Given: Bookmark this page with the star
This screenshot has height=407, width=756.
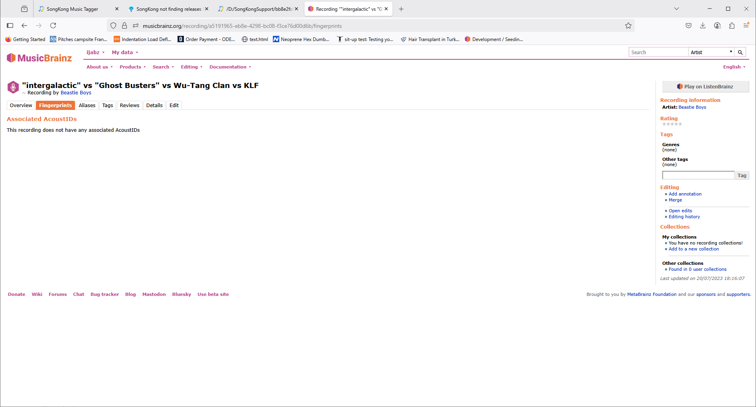Looking at the screenshot, I should [628, 25].
